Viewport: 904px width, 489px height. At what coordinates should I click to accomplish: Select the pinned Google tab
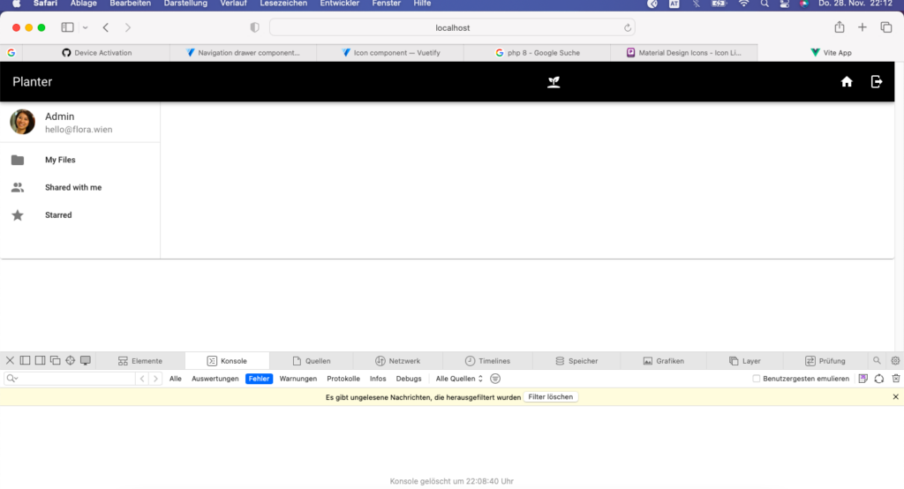click(x=11, y=52)
